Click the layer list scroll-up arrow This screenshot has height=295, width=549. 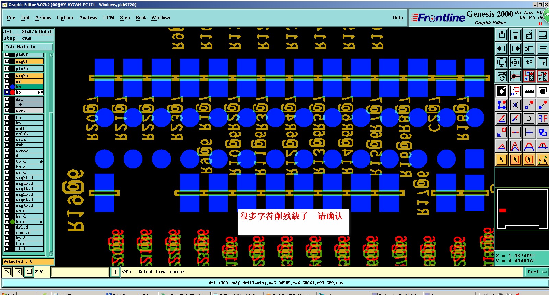51,55
